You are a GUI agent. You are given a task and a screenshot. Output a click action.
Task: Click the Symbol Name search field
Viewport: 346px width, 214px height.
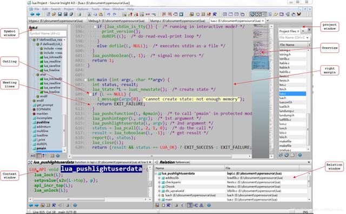click(47, 33)
